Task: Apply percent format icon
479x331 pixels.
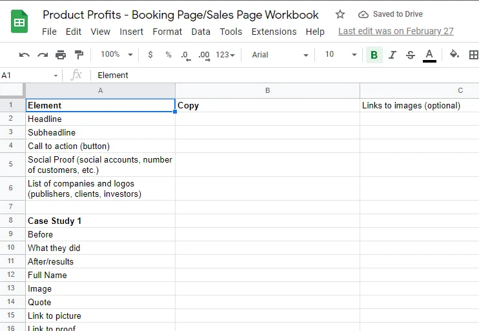Action: click(168, 55)
